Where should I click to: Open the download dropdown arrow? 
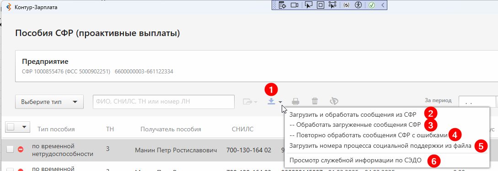[280, 102]
